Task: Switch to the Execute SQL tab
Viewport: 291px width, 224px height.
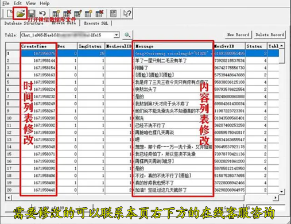Action: 96,23
